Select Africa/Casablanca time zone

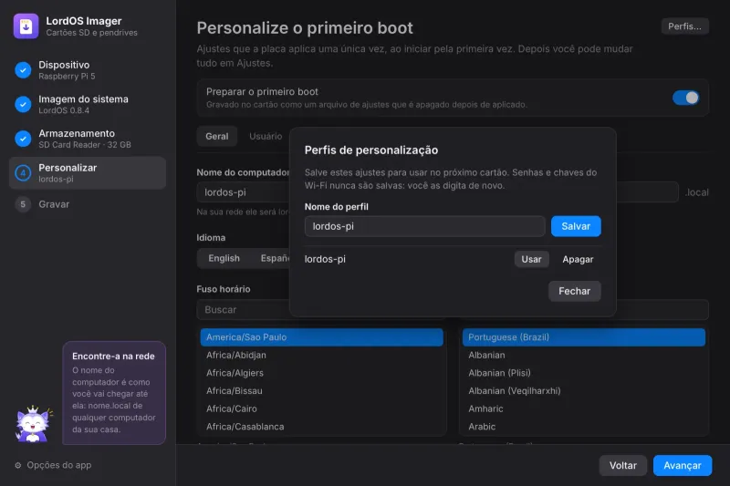pos(322,427)
